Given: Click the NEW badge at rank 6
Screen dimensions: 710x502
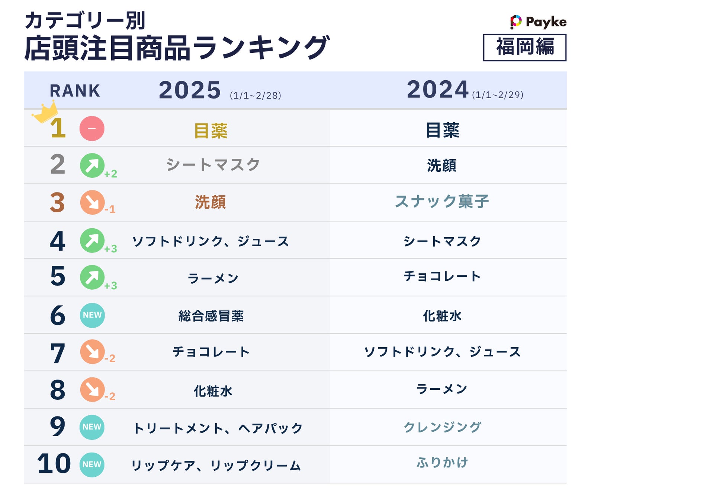Looking at the screenshot, I should tap(92, 315).
